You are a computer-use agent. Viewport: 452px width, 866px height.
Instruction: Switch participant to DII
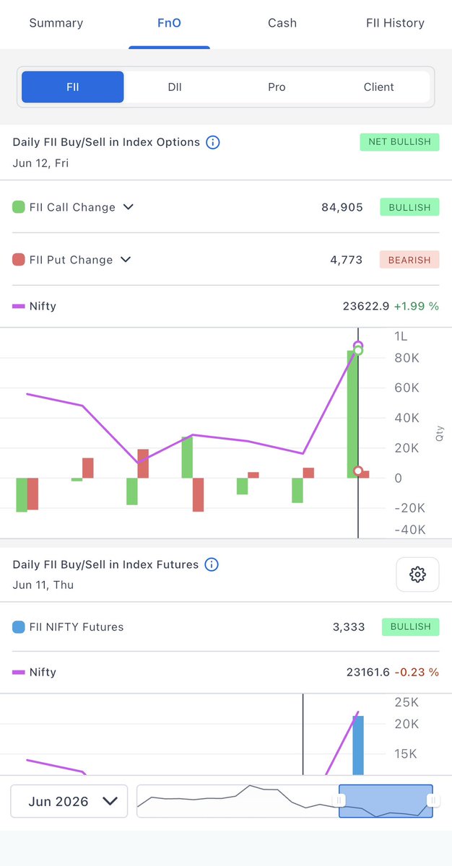(x=175, y=87)
